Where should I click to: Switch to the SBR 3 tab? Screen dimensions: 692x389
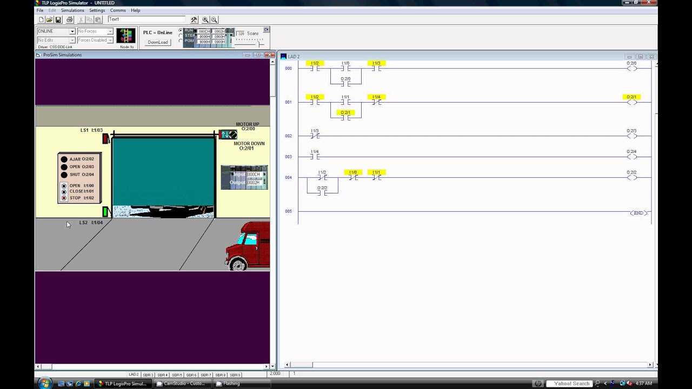148,375
